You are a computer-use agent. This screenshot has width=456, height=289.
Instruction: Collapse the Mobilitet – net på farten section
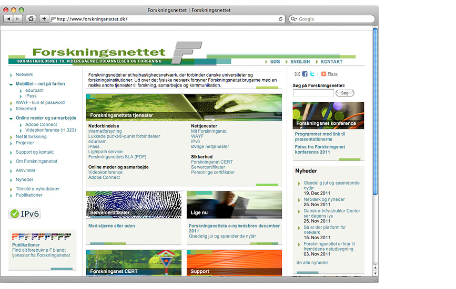pyautogui.click(x=11, y=84)
